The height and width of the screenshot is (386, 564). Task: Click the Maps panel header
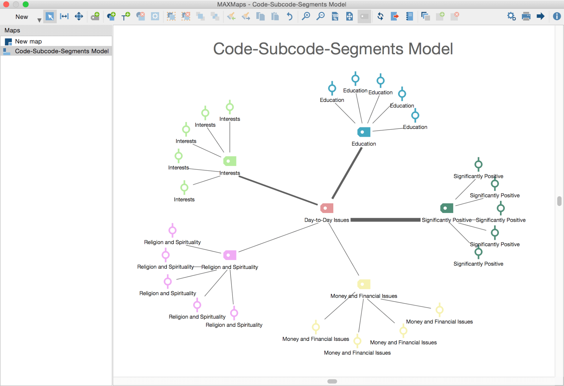(56, 30)
